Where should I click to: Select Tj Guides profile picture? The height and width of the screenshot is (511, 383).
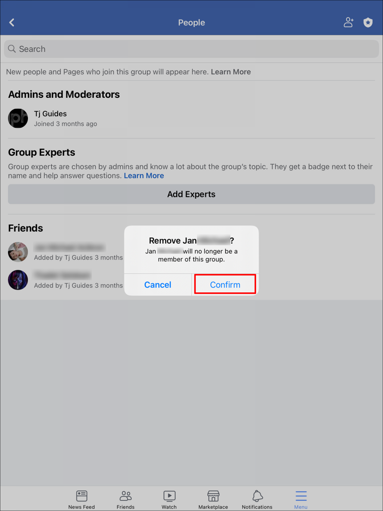pos(18,118)
